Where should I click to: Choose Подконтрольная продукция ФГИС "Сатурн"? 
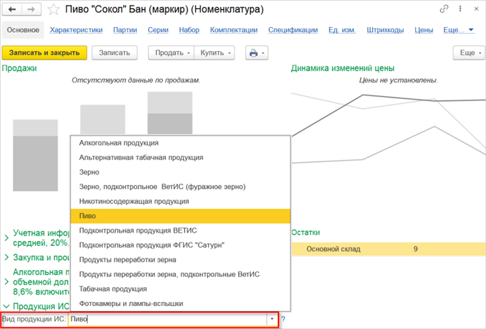[x=181, y=245]
